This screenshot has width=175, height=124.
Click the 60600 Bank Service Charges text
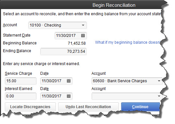tap(120, 81)
